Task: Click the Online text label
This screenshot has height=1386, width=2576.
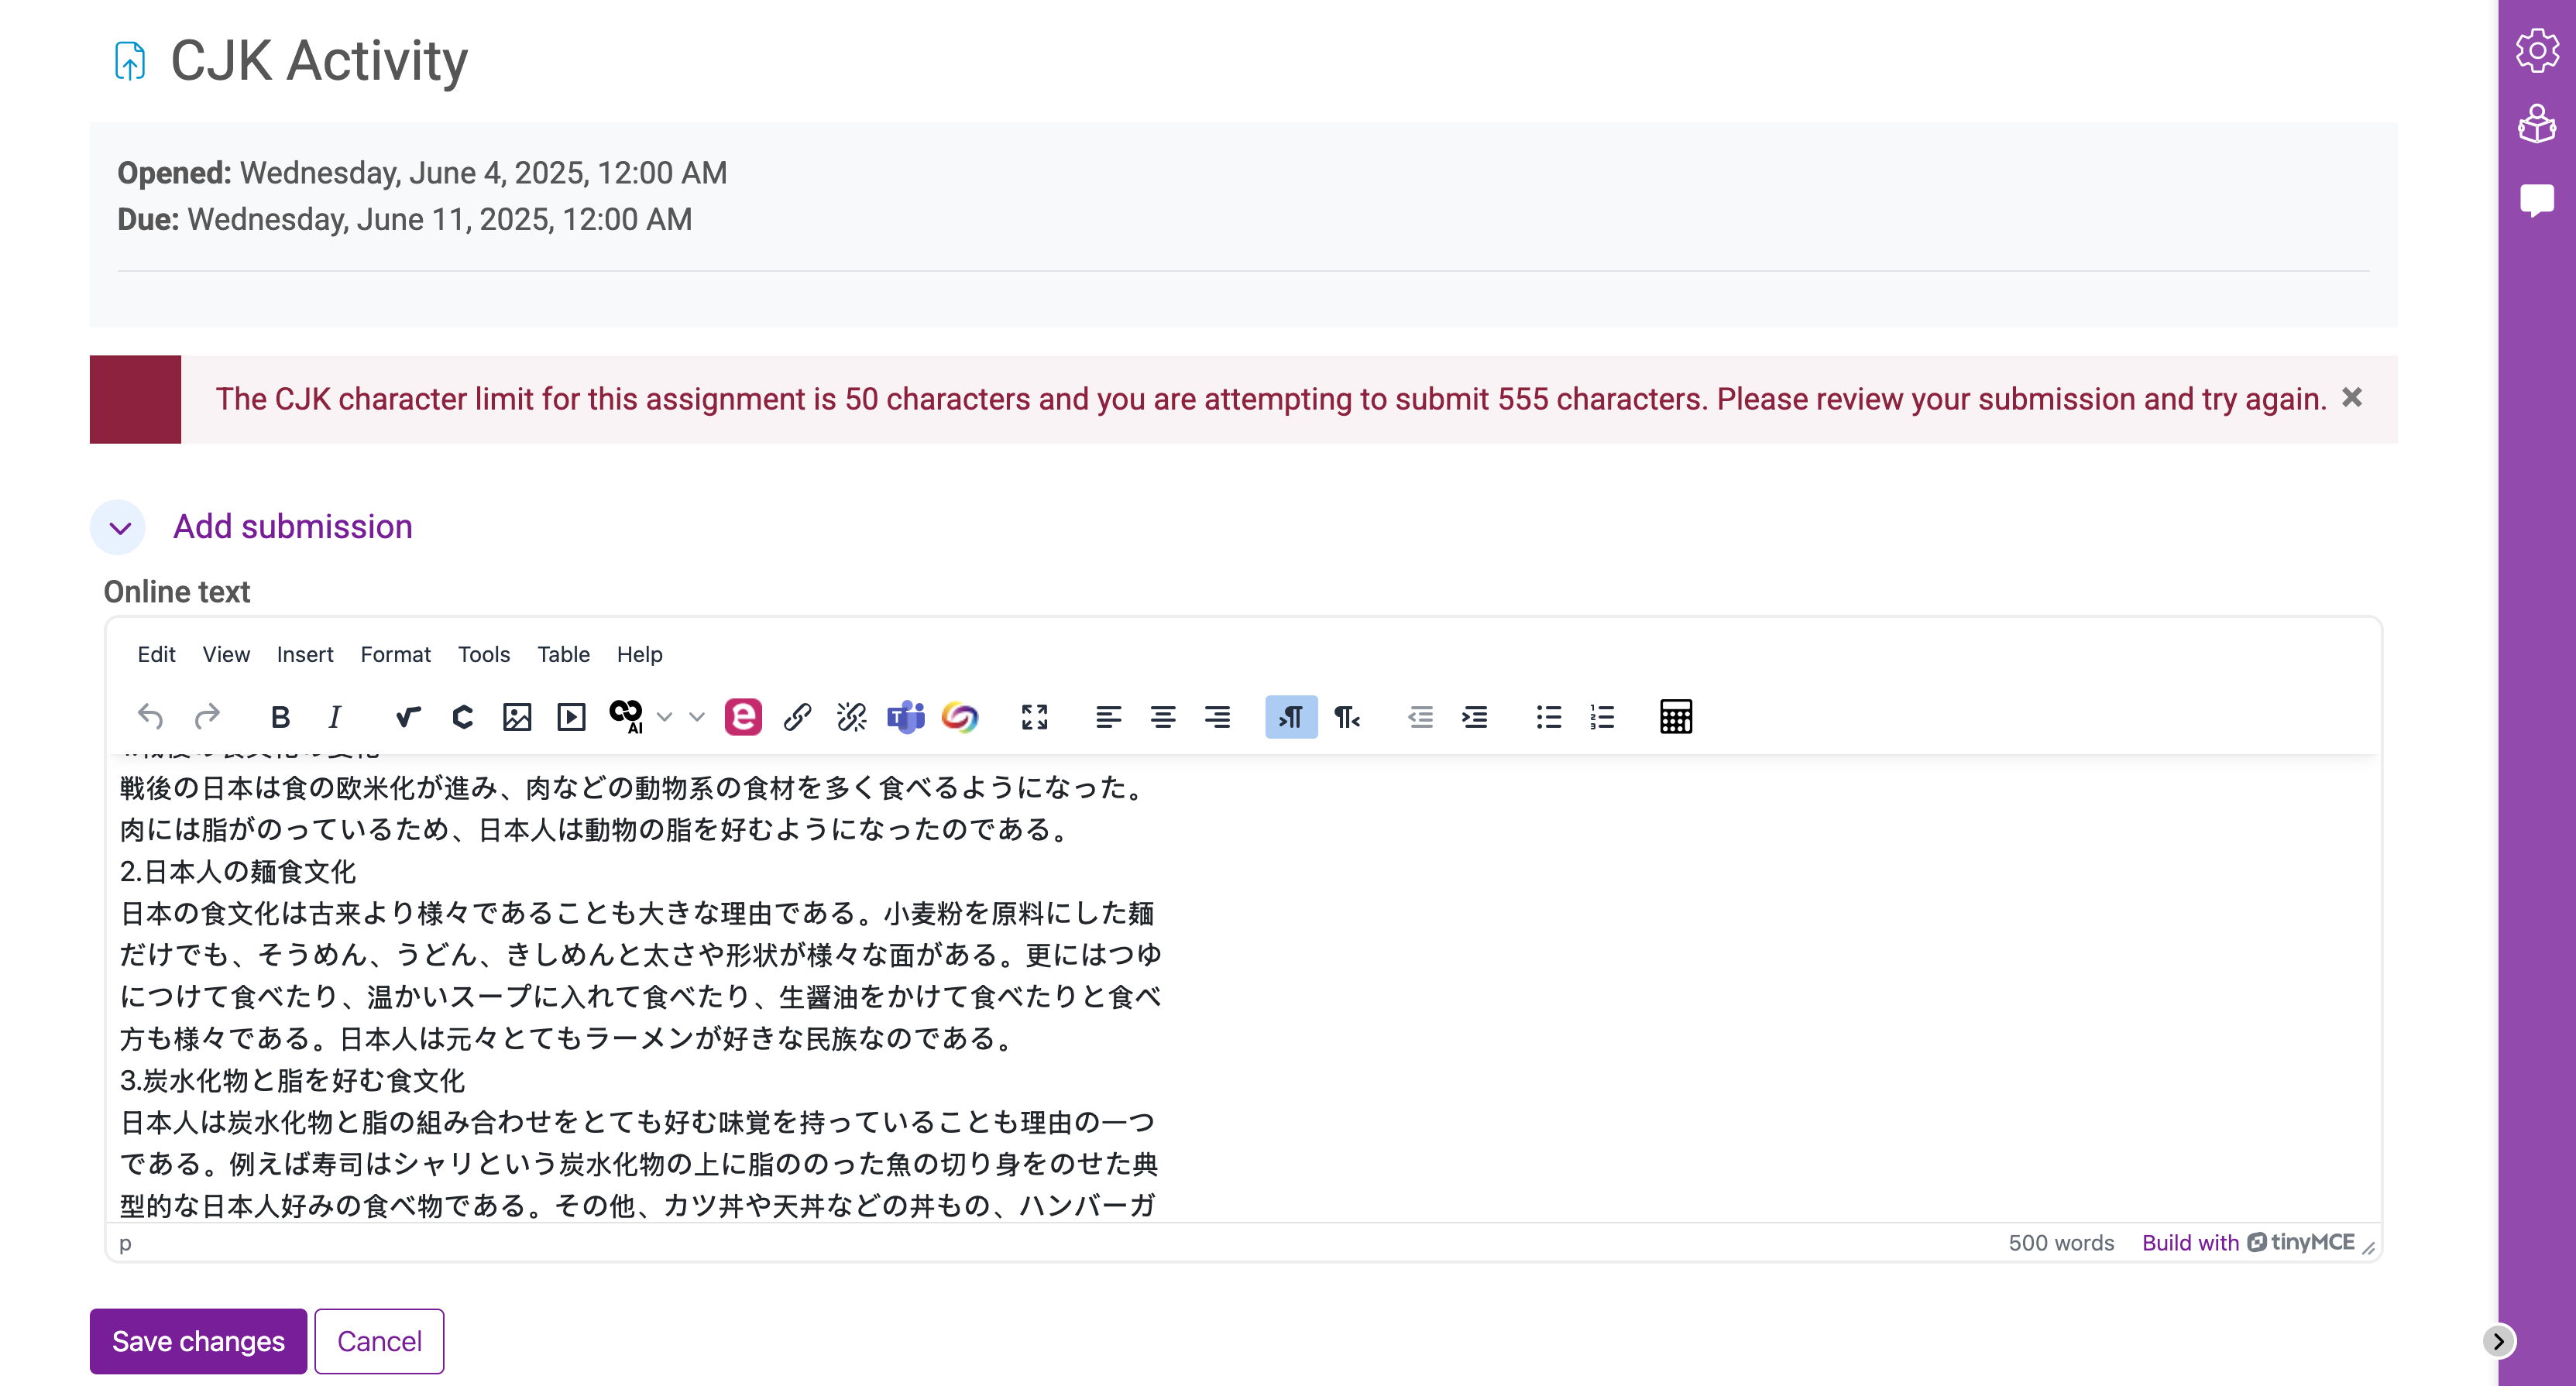Action: pos(177,591)
